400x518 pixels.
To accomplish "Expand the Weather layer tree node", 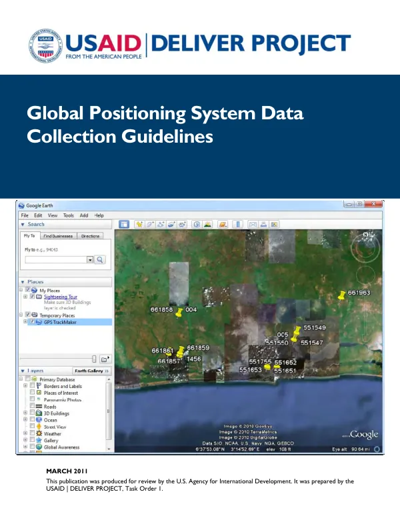I will [x=25, y=433].
